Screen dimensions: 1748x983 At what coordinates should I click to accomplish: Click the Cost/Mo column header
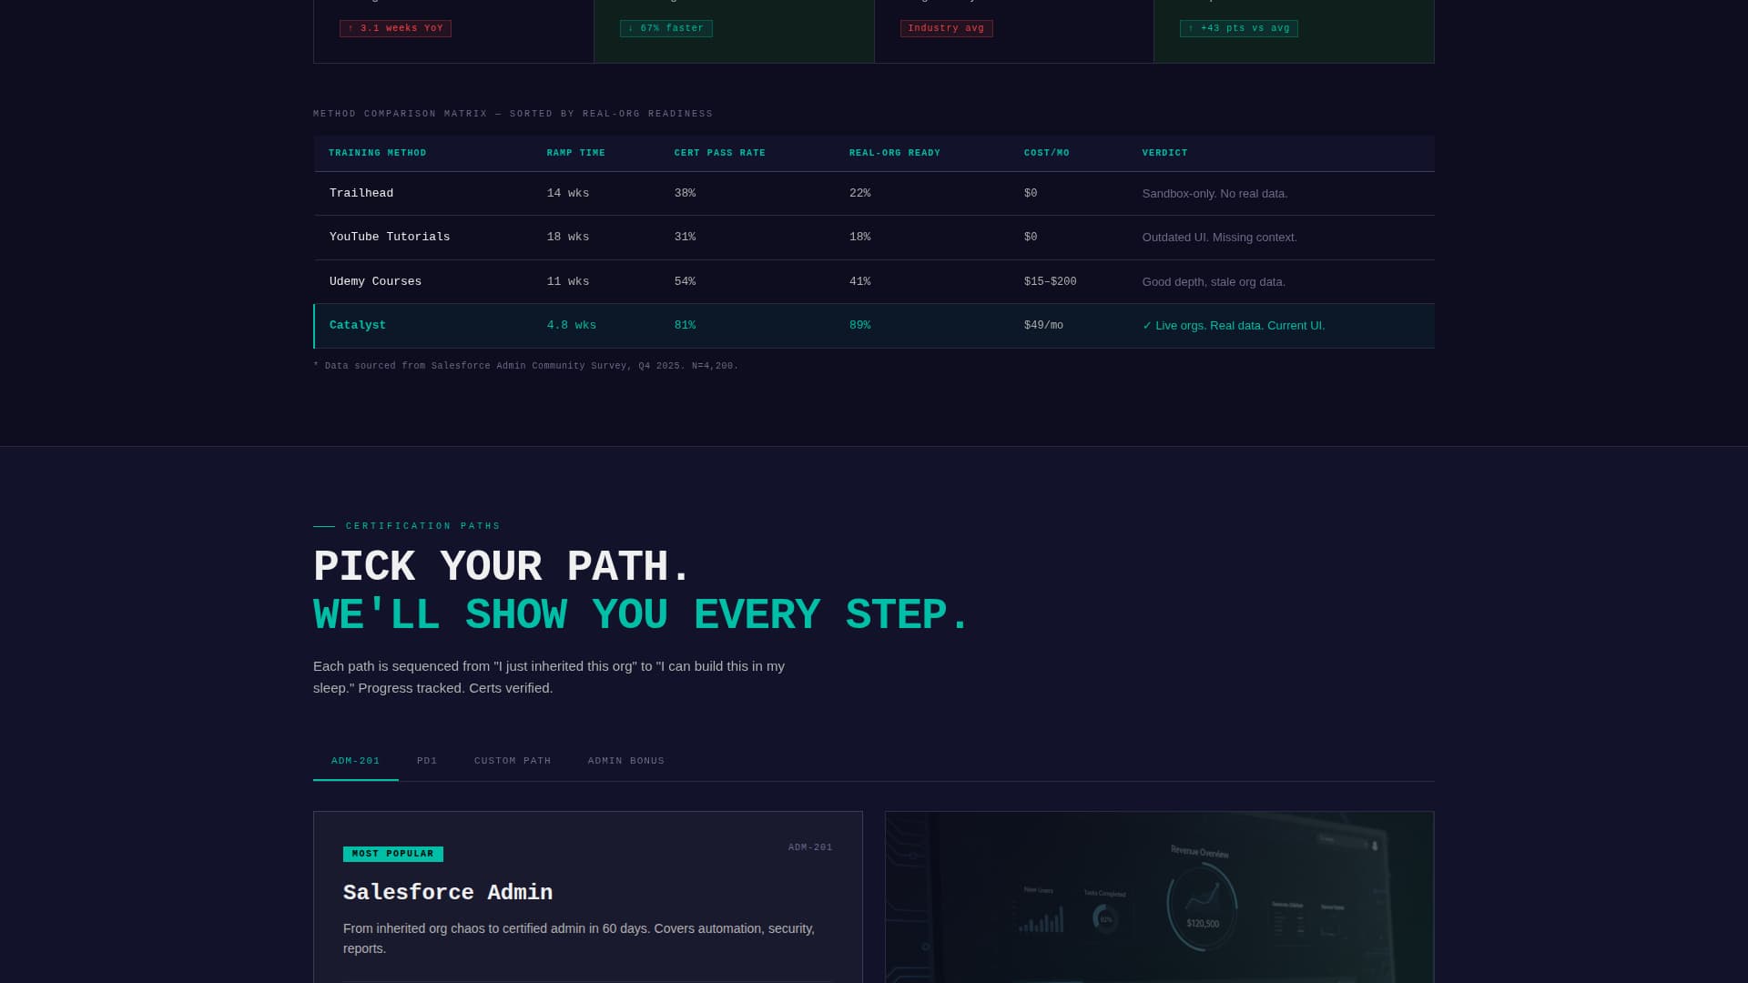click(x=1047, y=153)
